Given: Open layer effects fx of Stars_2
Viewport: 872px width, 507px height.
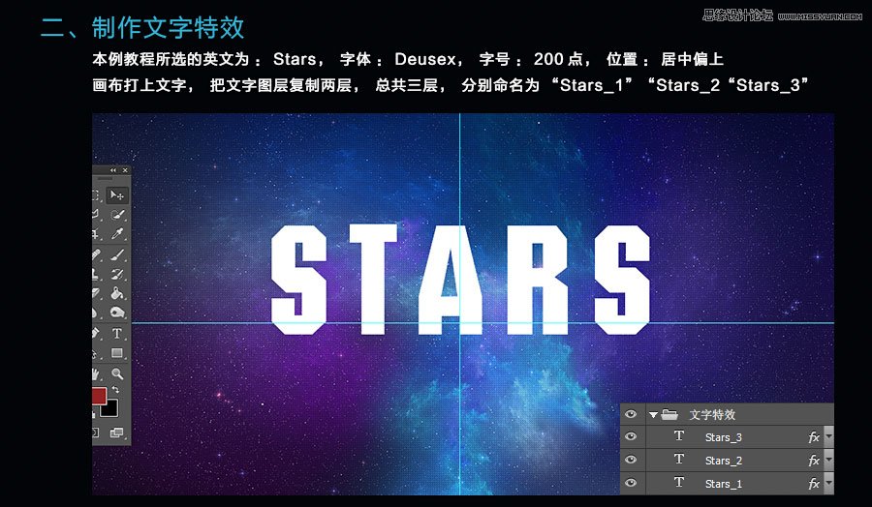Looking at the screenshot, I should [x=814, y=461].
